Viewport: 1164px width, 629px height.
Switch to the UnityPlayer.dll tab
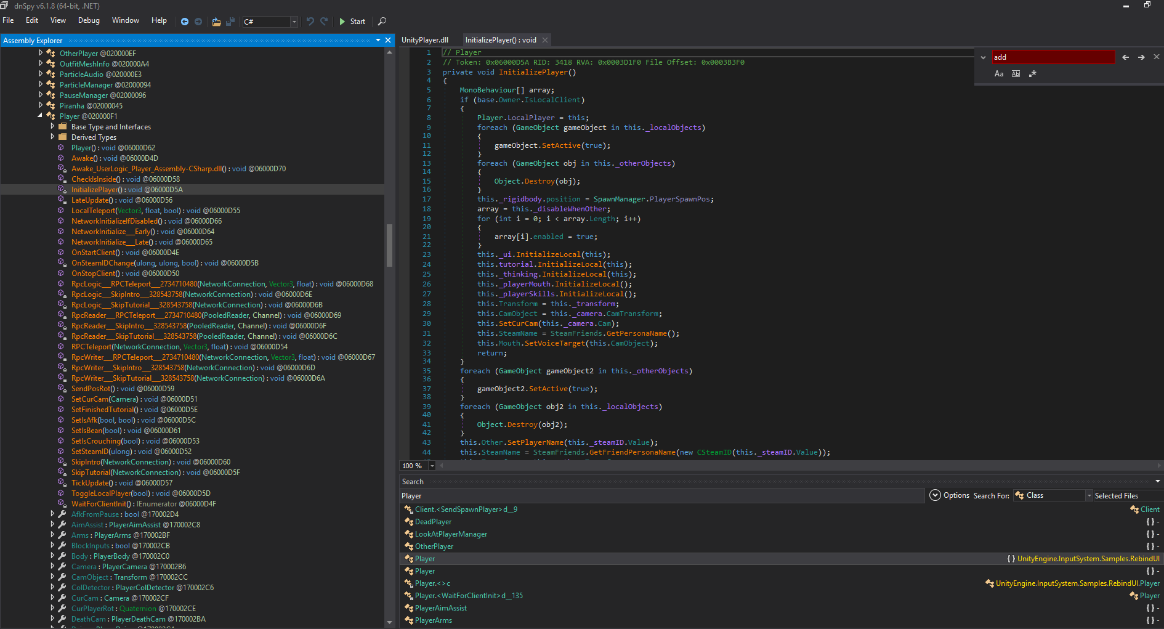coord(425,40)
